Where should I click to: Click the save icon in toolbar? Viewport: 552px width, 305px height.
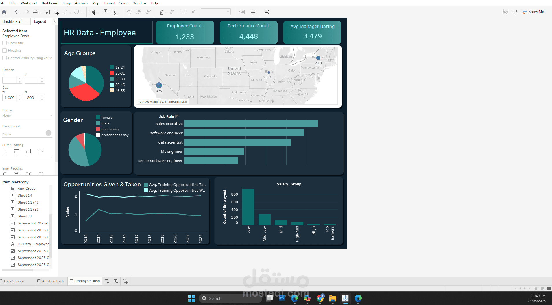click(x=47, y=12)
